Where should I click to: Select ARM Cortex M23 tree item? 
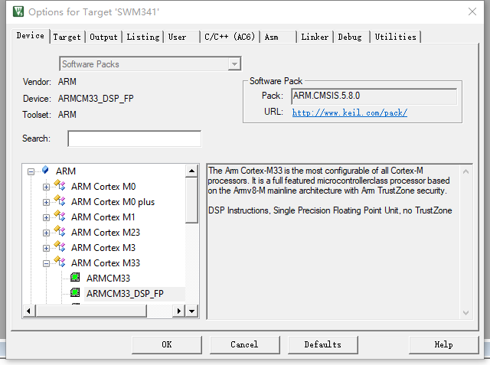click(x=106, y=233)
